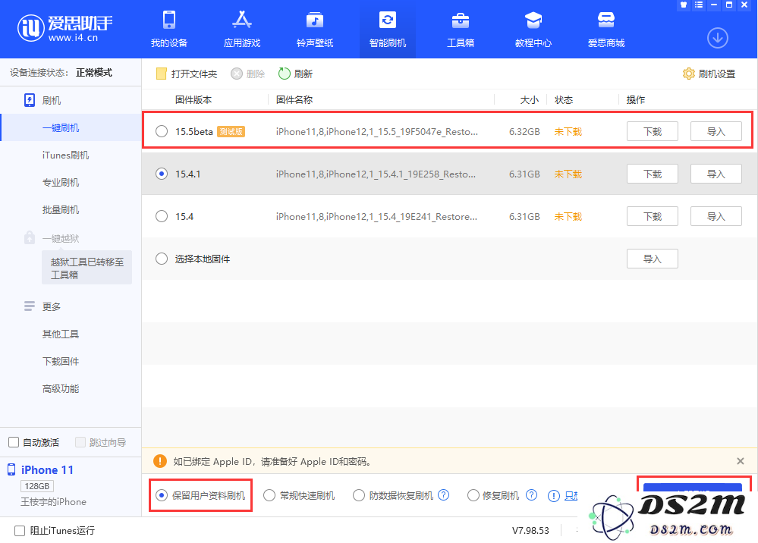Viewport: 758px width, 543px height.
Task: Click 导入 for 选择本地固件 row
Action: click(x=652, y=259)
